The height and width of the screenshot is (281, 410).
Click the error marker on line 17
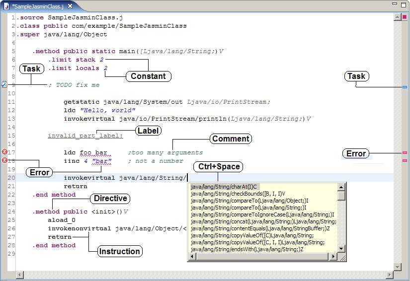[x=4, y=152]
